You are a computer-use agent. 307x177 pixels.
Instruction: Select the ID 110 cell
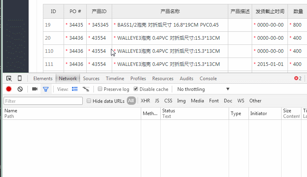pos(53,51)
